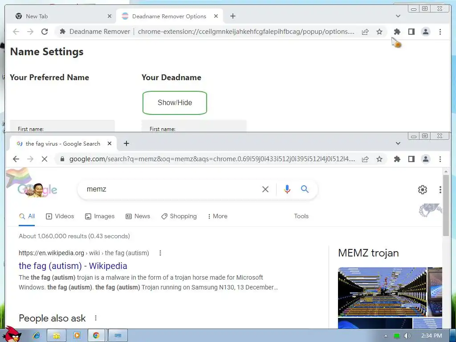Viewport: 456px width, 342px height.
Task: Open tab search dropdown in top Chrome window
Action: click(x=398, y=16)
